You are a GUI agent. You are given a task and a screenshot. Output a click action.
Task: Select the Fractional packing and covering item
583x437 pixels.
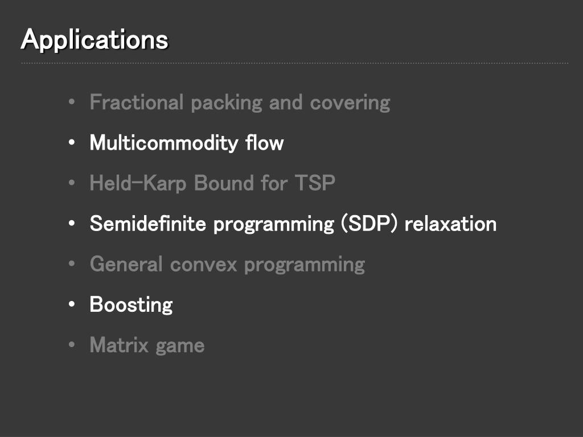[x=240, y=102]
